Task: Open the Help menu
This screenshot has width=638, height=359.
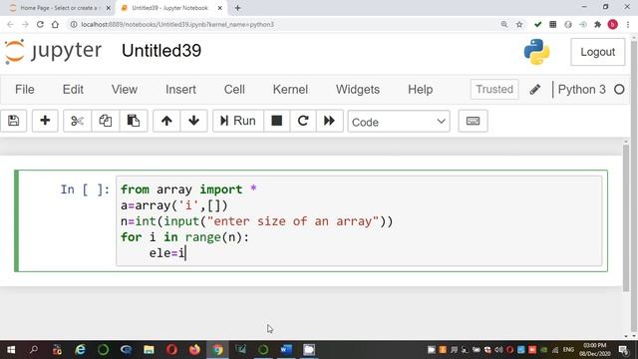Action: (421, 89)
